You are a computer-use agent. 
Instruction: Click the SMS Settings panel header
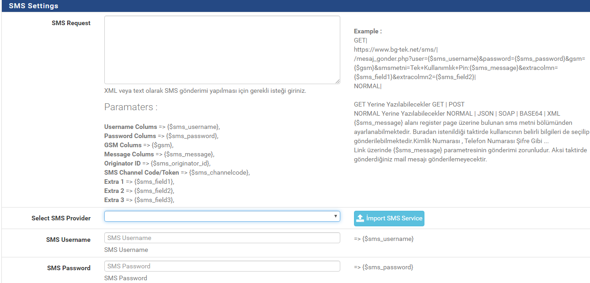pyautogui.click(x=296, y=5)
